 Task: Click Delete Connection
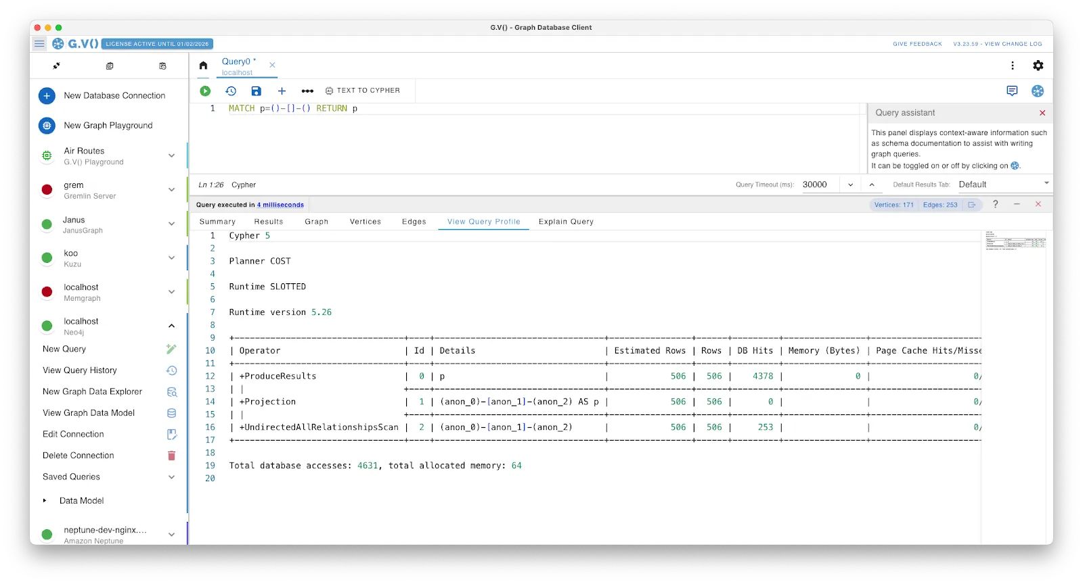(x=79, y=456)
